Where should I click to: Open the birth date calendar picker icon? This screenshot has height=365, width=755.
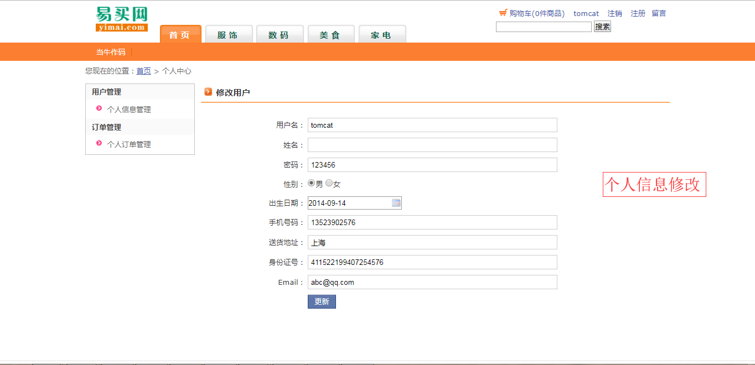click(396, 203)
